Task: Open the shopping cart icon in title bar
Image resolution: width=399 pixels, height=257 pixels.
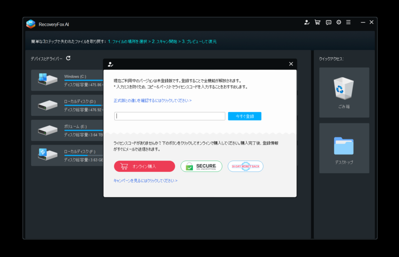Action: tap(317, 22)
